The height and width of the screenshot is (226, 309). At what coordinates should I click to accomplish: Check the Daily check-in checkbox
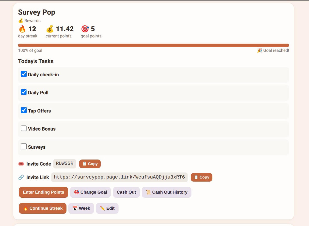[x=24, y=74]
